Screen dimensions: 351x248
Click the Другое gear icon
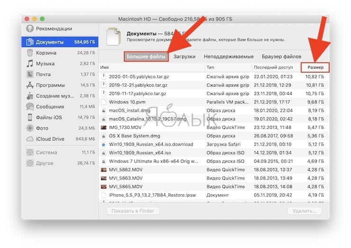point(30,163)
